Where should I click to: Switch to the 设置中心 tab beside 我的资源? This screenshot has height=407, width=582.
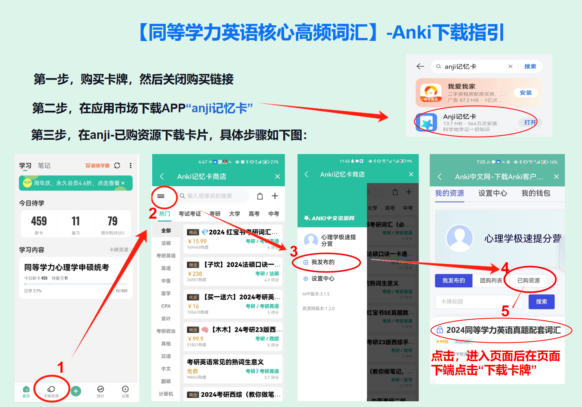pyautogui.click(x=493, y=193)
